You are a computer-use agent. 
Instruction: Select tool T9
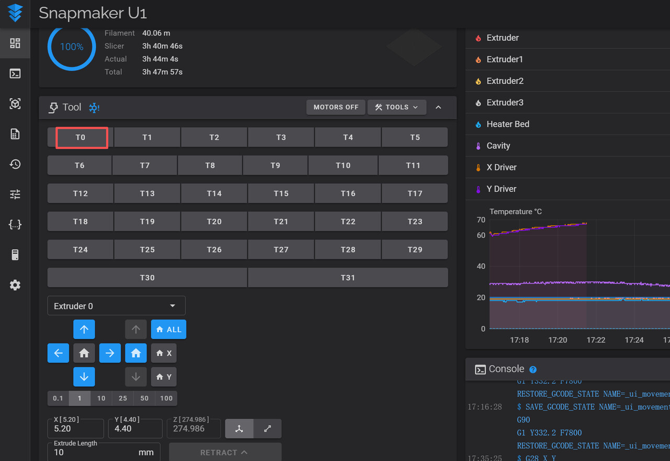[275, 165]
